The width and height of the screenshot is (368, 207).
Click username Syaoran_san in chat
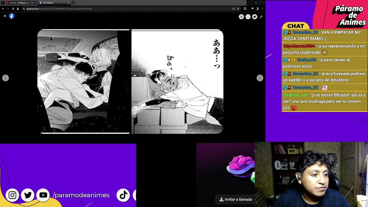point(296,95)
